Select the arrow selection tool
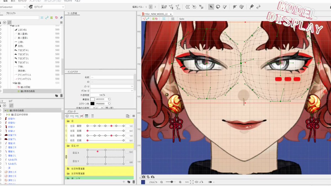 [x=211, y=7]
